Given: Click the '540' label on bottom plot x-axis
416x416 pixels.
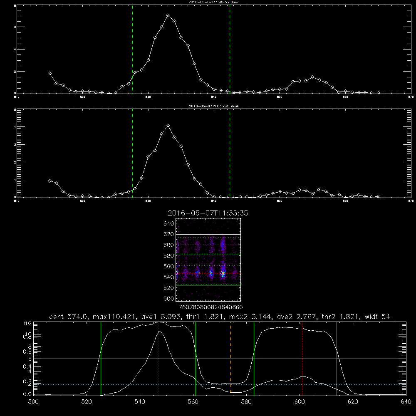Looking at the screenshot, I should pyautogui.click(x=140, y=402).
